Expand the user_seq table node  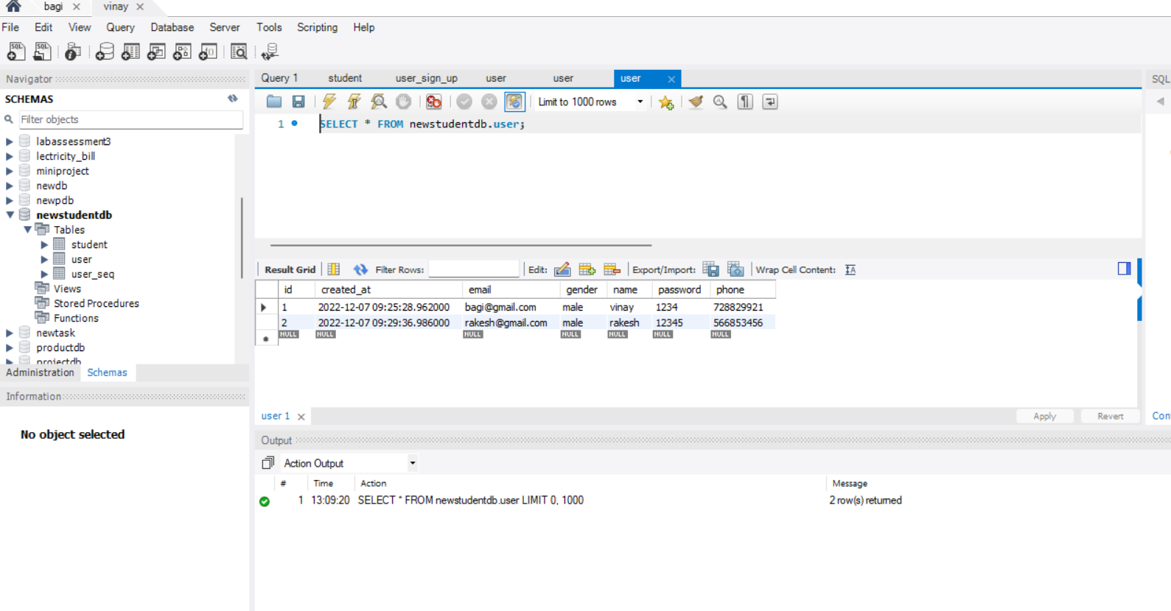(x=44, y=274)
